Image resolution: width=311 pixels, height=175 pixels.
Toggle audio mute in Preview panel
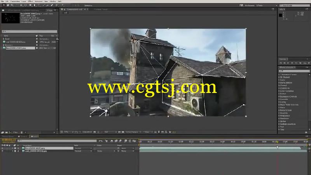click(x=300, y=63)
